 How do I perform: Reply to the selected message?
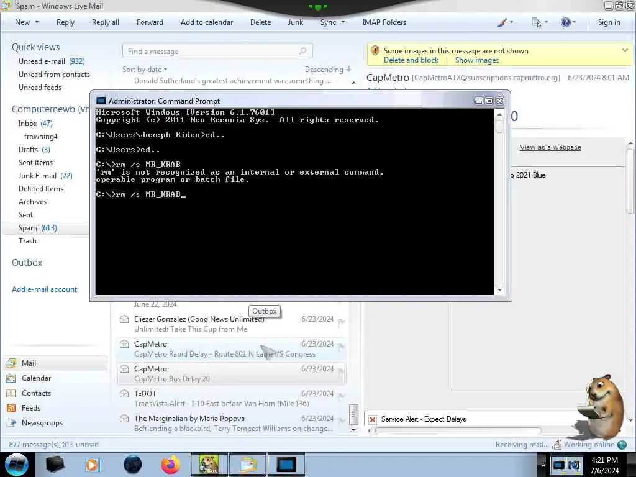(65, 22)
